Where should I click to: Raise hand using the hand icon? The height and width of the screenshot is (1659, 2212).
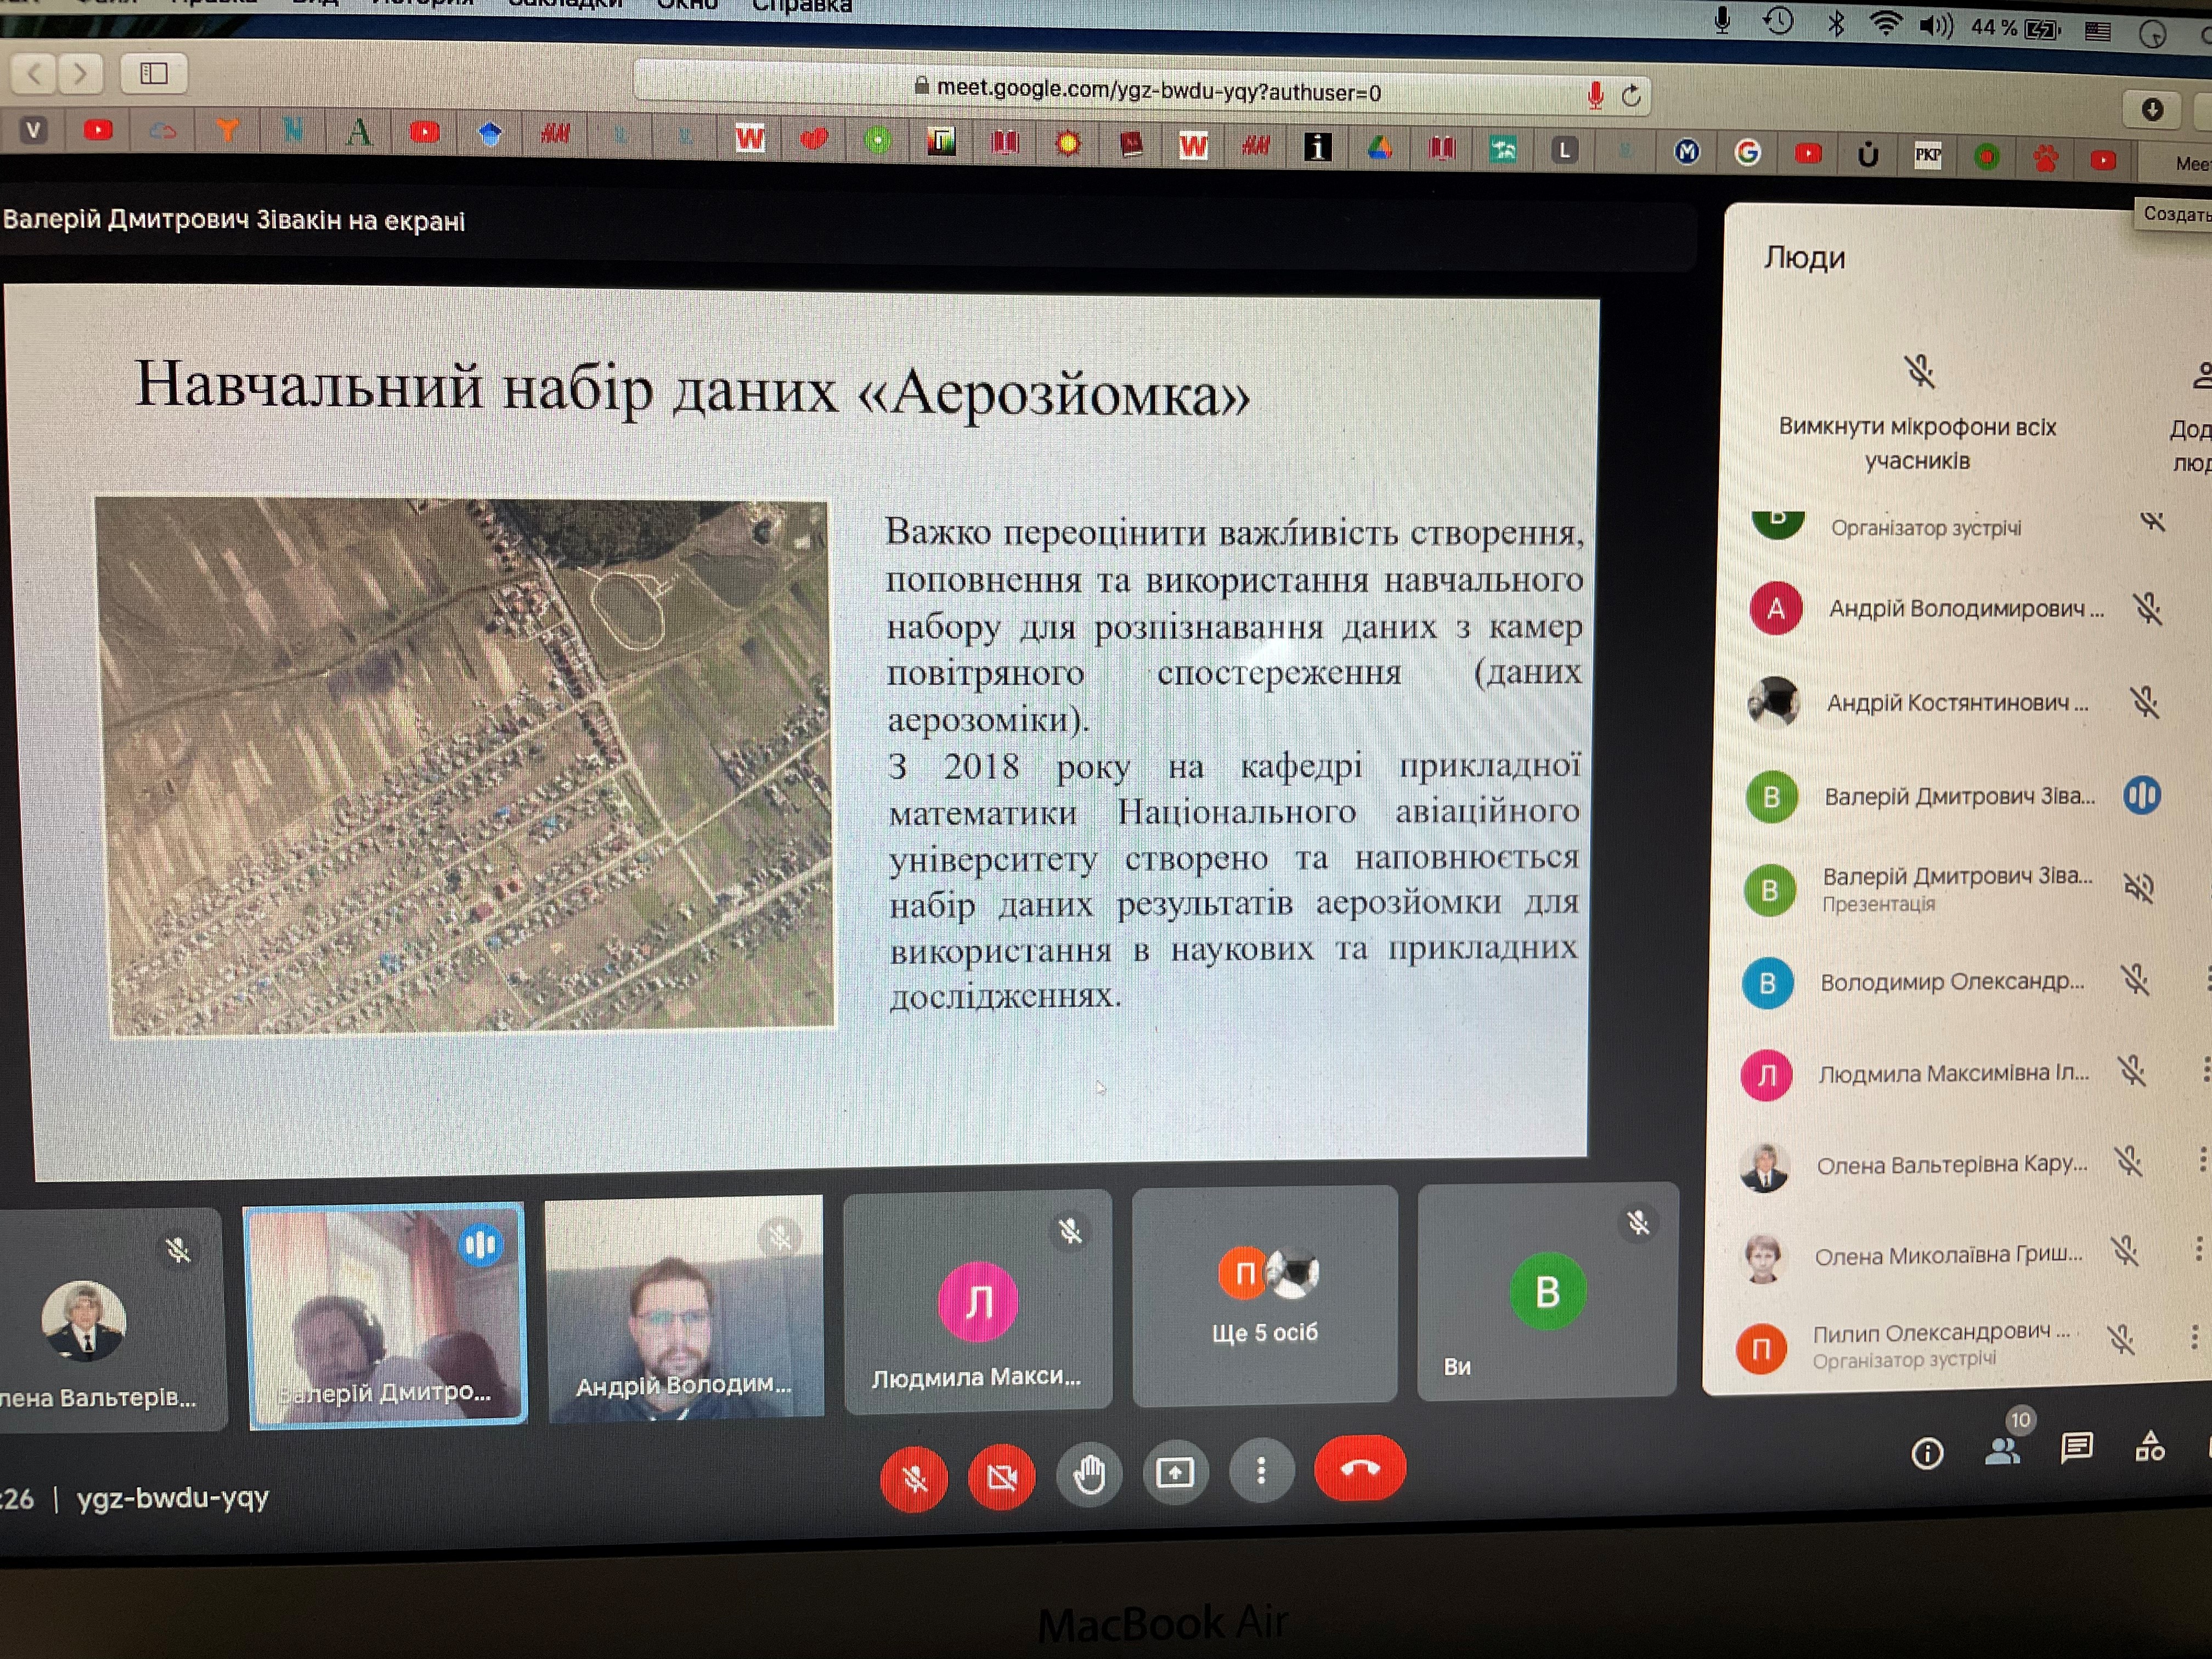coord(1089,1474)
